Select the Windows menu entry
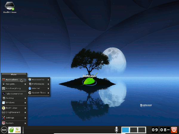179x134 pixels. click(10, 103)
